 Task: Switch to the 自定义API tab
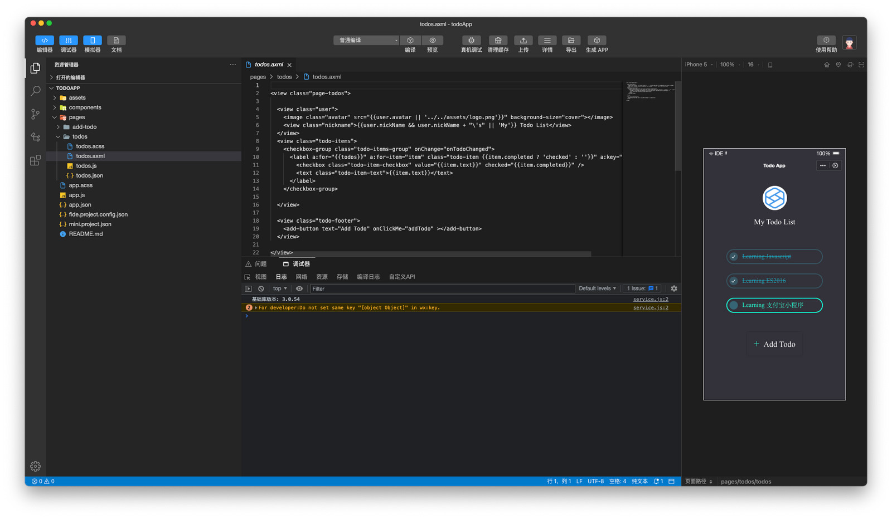pos(402,277)
